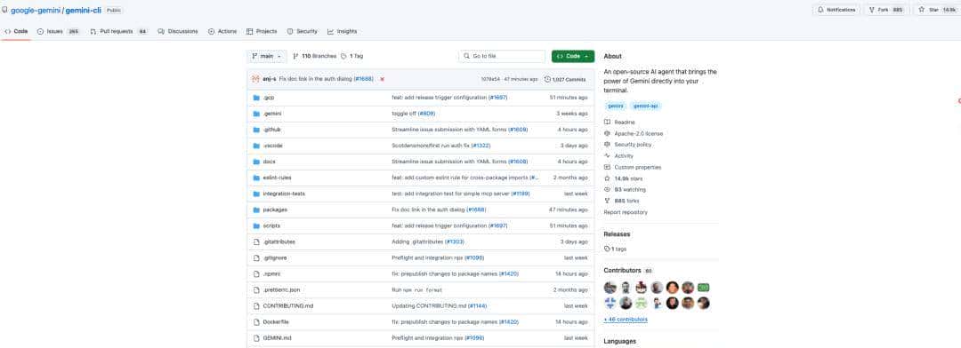View the 14.9k stars link

click(623, 178)
